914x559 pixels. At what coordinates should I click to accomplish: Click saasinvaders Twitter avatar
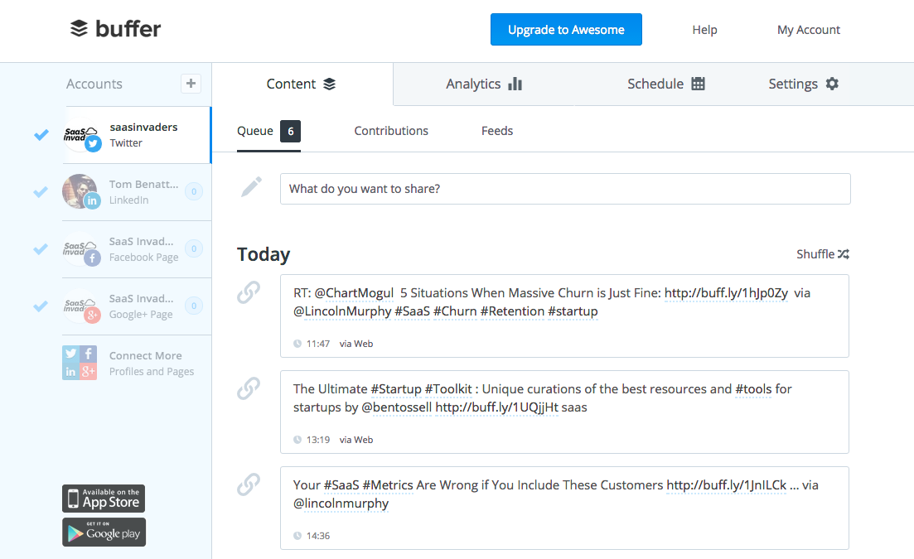coord(81,135)
